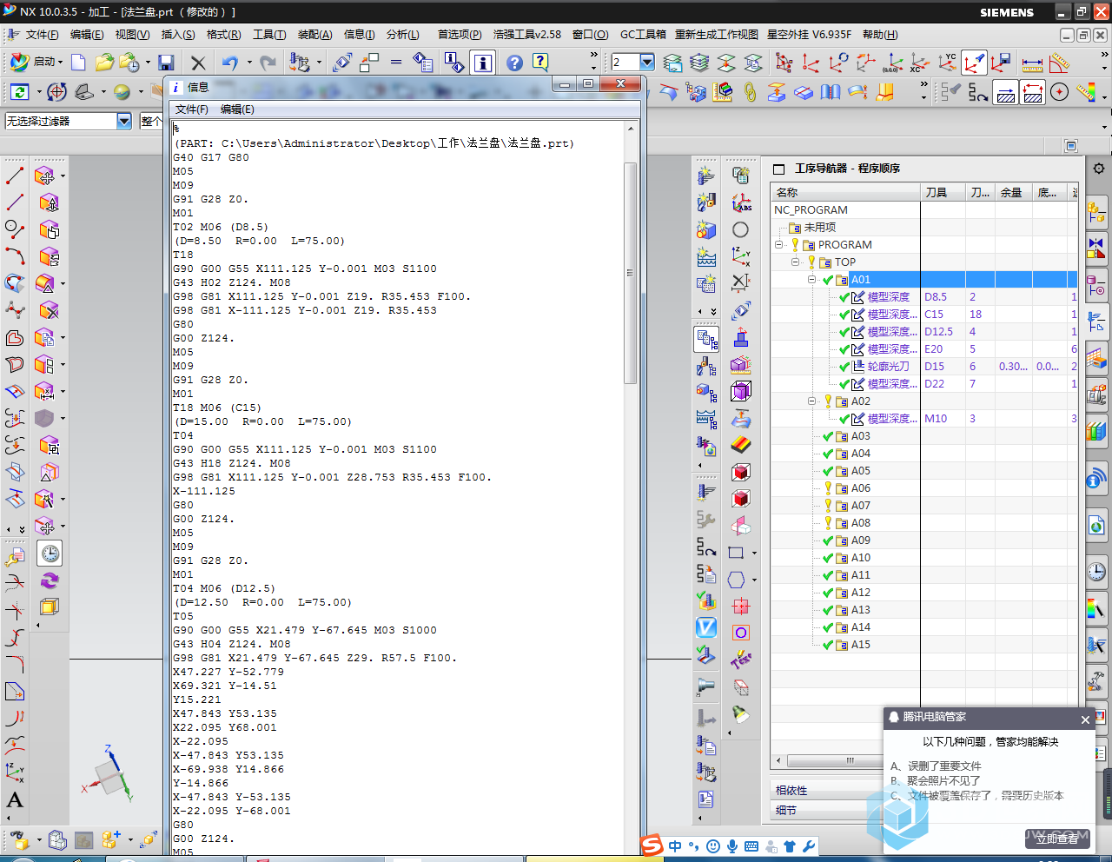This screenshot has width=1112, height=862.
Task: Open the selection filter dropdown
Action: pyautogui.click(x=124, y=122)
